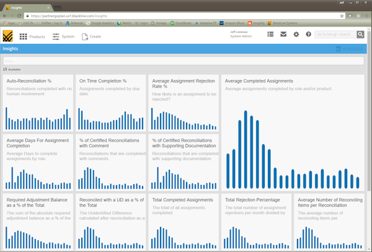Viewport: 372px width, 252px height.
Task: Click the search magnifier button
Action: tap(361, 35)
